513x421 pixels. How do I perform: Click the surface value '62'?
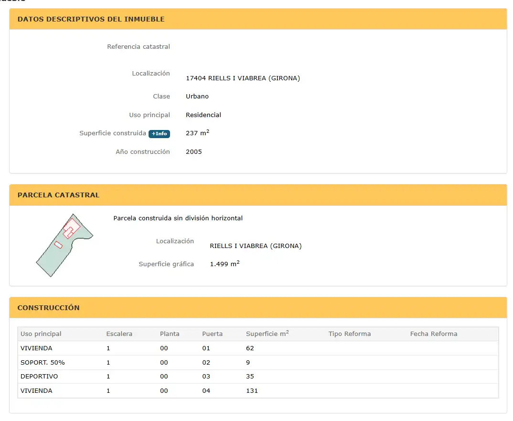point(250,348)
